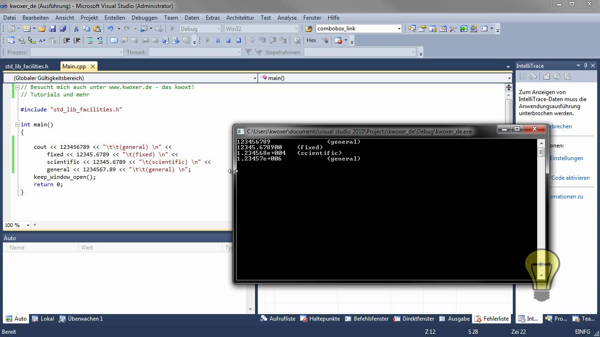
Task: Open the Properties window icon
Action: point(422,29)
